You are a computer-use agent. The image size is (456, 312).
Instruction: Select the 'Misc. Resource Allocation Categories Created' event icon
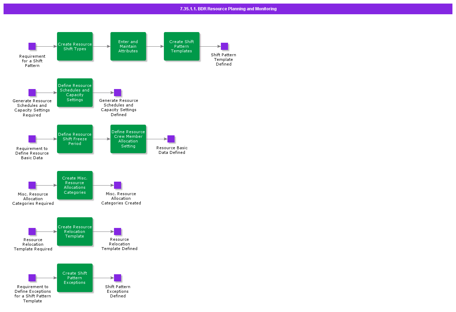click(x=118, y=185)
